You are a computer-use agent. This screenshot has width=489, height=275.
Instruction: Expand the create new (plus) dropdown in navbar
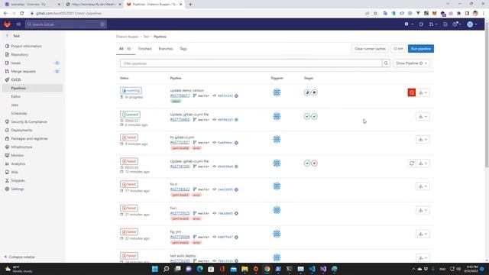(x=409, y=24)
